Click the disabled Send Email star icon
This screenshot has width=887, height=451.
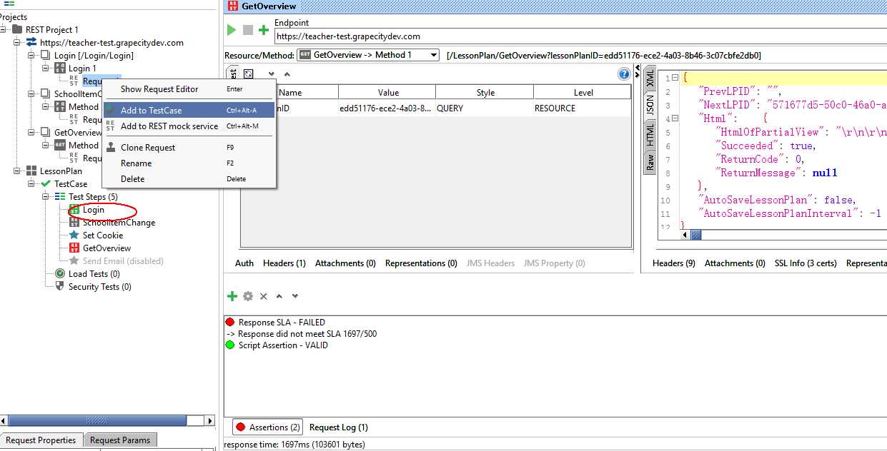74,261
